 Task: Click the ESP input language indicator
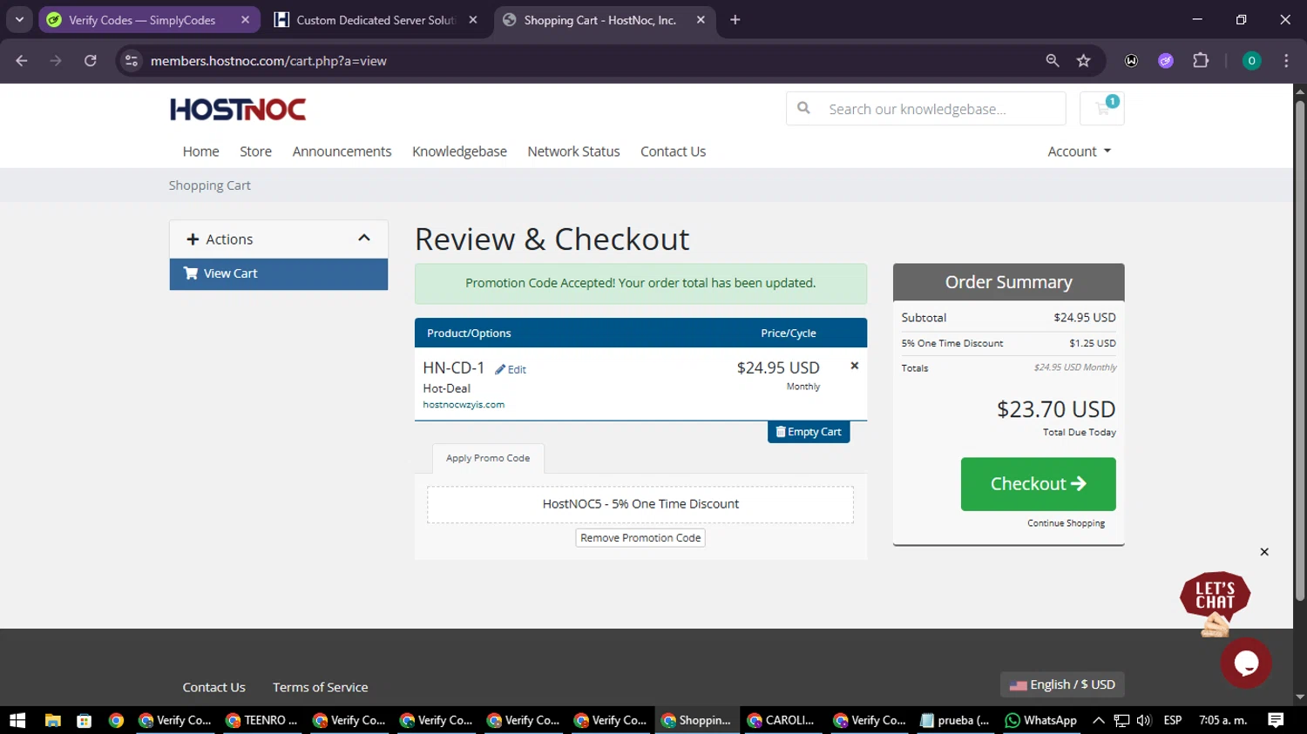click(1173, 720)
